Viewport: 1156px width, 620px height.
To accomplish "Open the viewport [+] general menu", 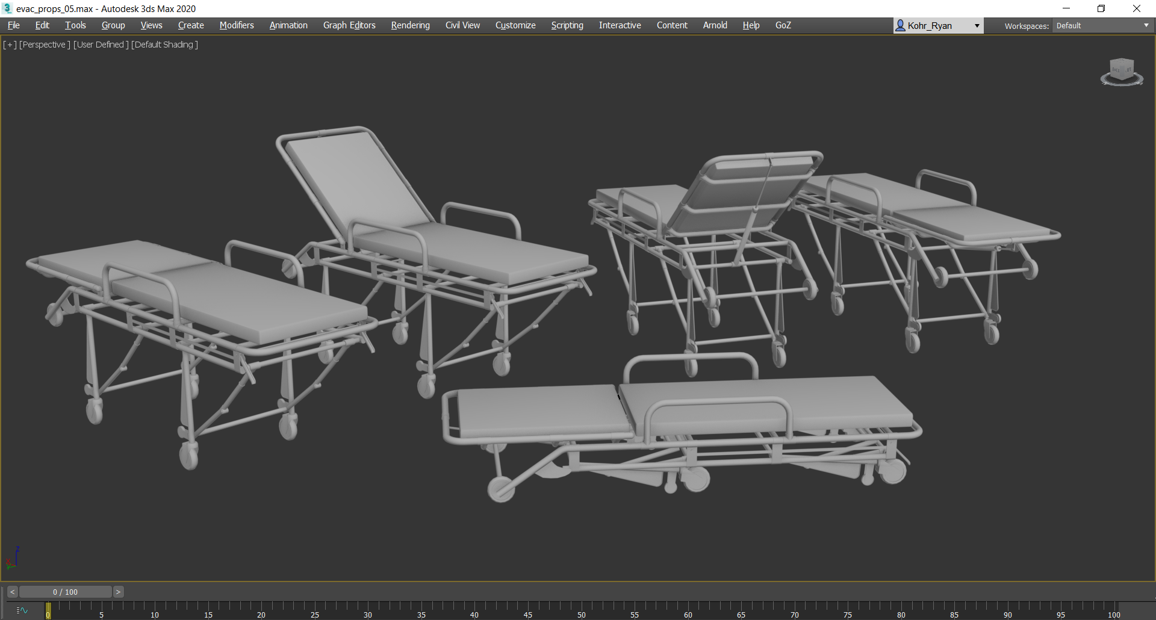I will click(10, 45).
